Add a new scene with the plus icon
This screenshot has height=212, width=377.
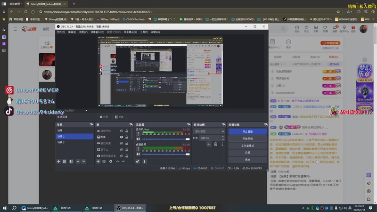pyautogui.click(x=58, y=162)
